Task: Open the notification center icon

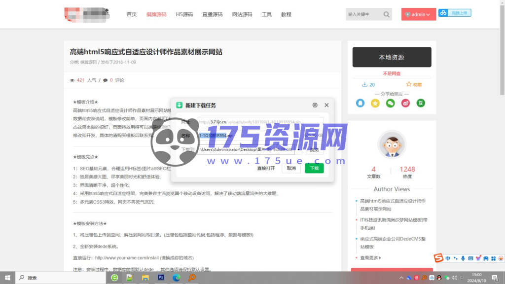Action: 495,278
